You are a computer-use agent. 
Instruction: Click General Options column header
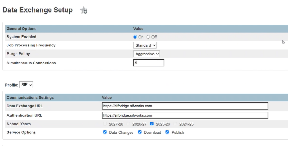pyautogui.click(x=21, y=29)
